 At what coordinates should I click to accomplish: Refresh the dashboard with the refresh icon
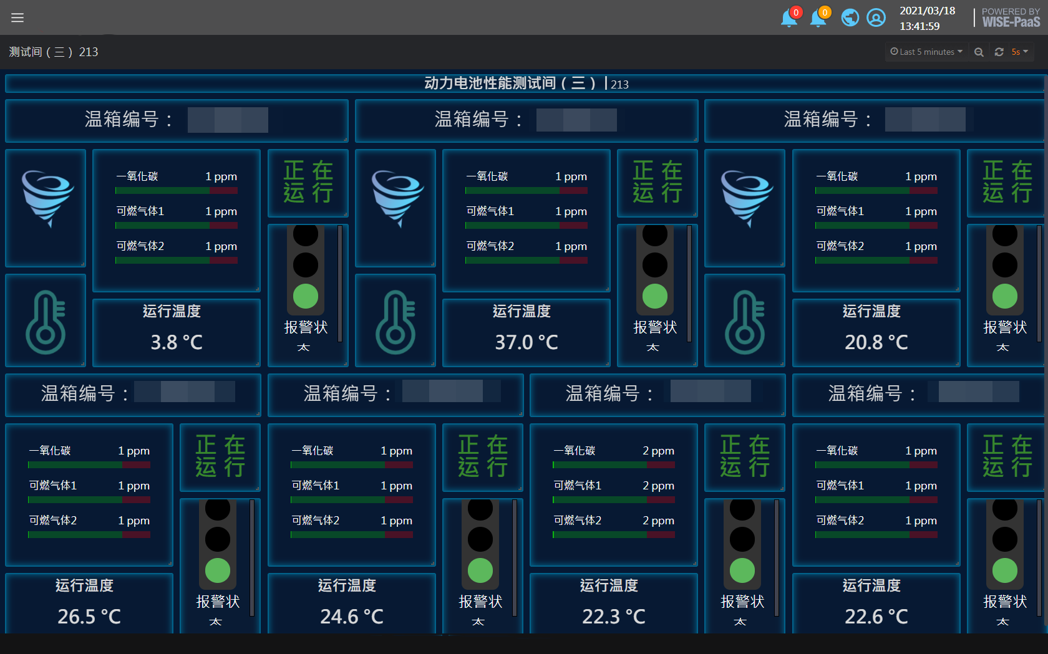(x=999, y=52)
